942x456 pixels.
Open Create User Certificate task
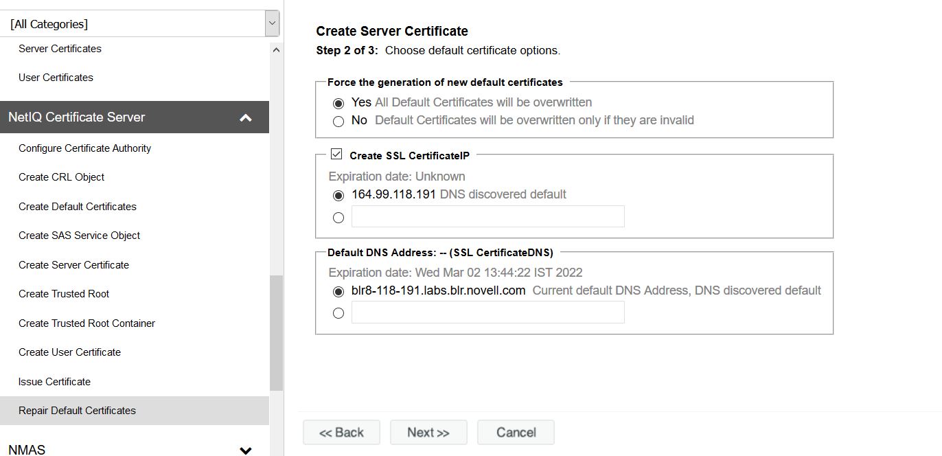tap(69, 352)
